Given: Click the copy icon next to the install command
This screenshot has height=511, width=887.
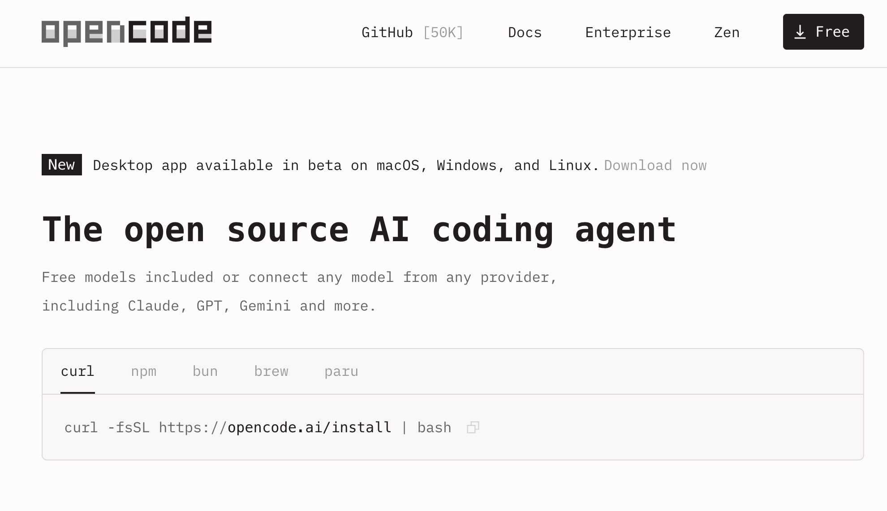Looking at the screenshot, I should (473, 427).
